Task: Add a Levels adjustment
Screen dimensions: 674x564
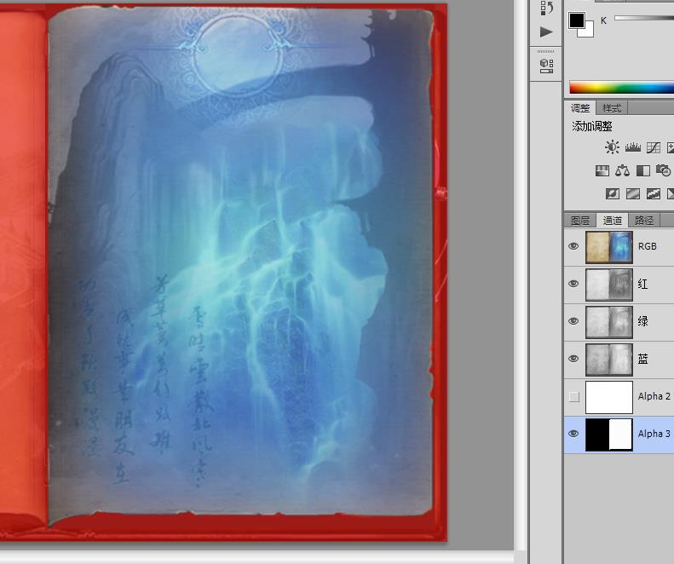Action: click(633, 147)
